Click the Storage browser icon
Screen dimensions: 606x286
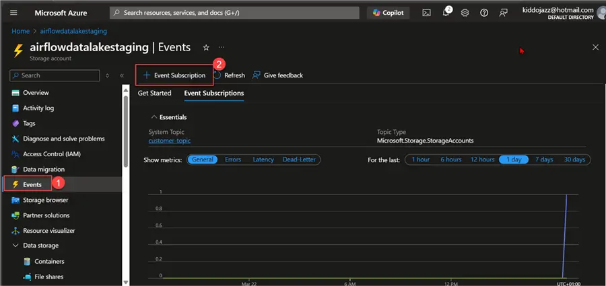[x=15, y=201]
